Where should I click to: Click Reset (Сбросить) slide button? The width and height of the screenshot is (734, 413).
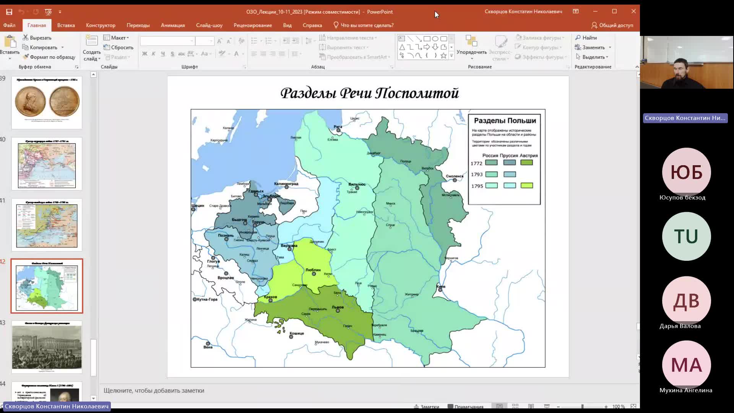[x=119, y=47]
